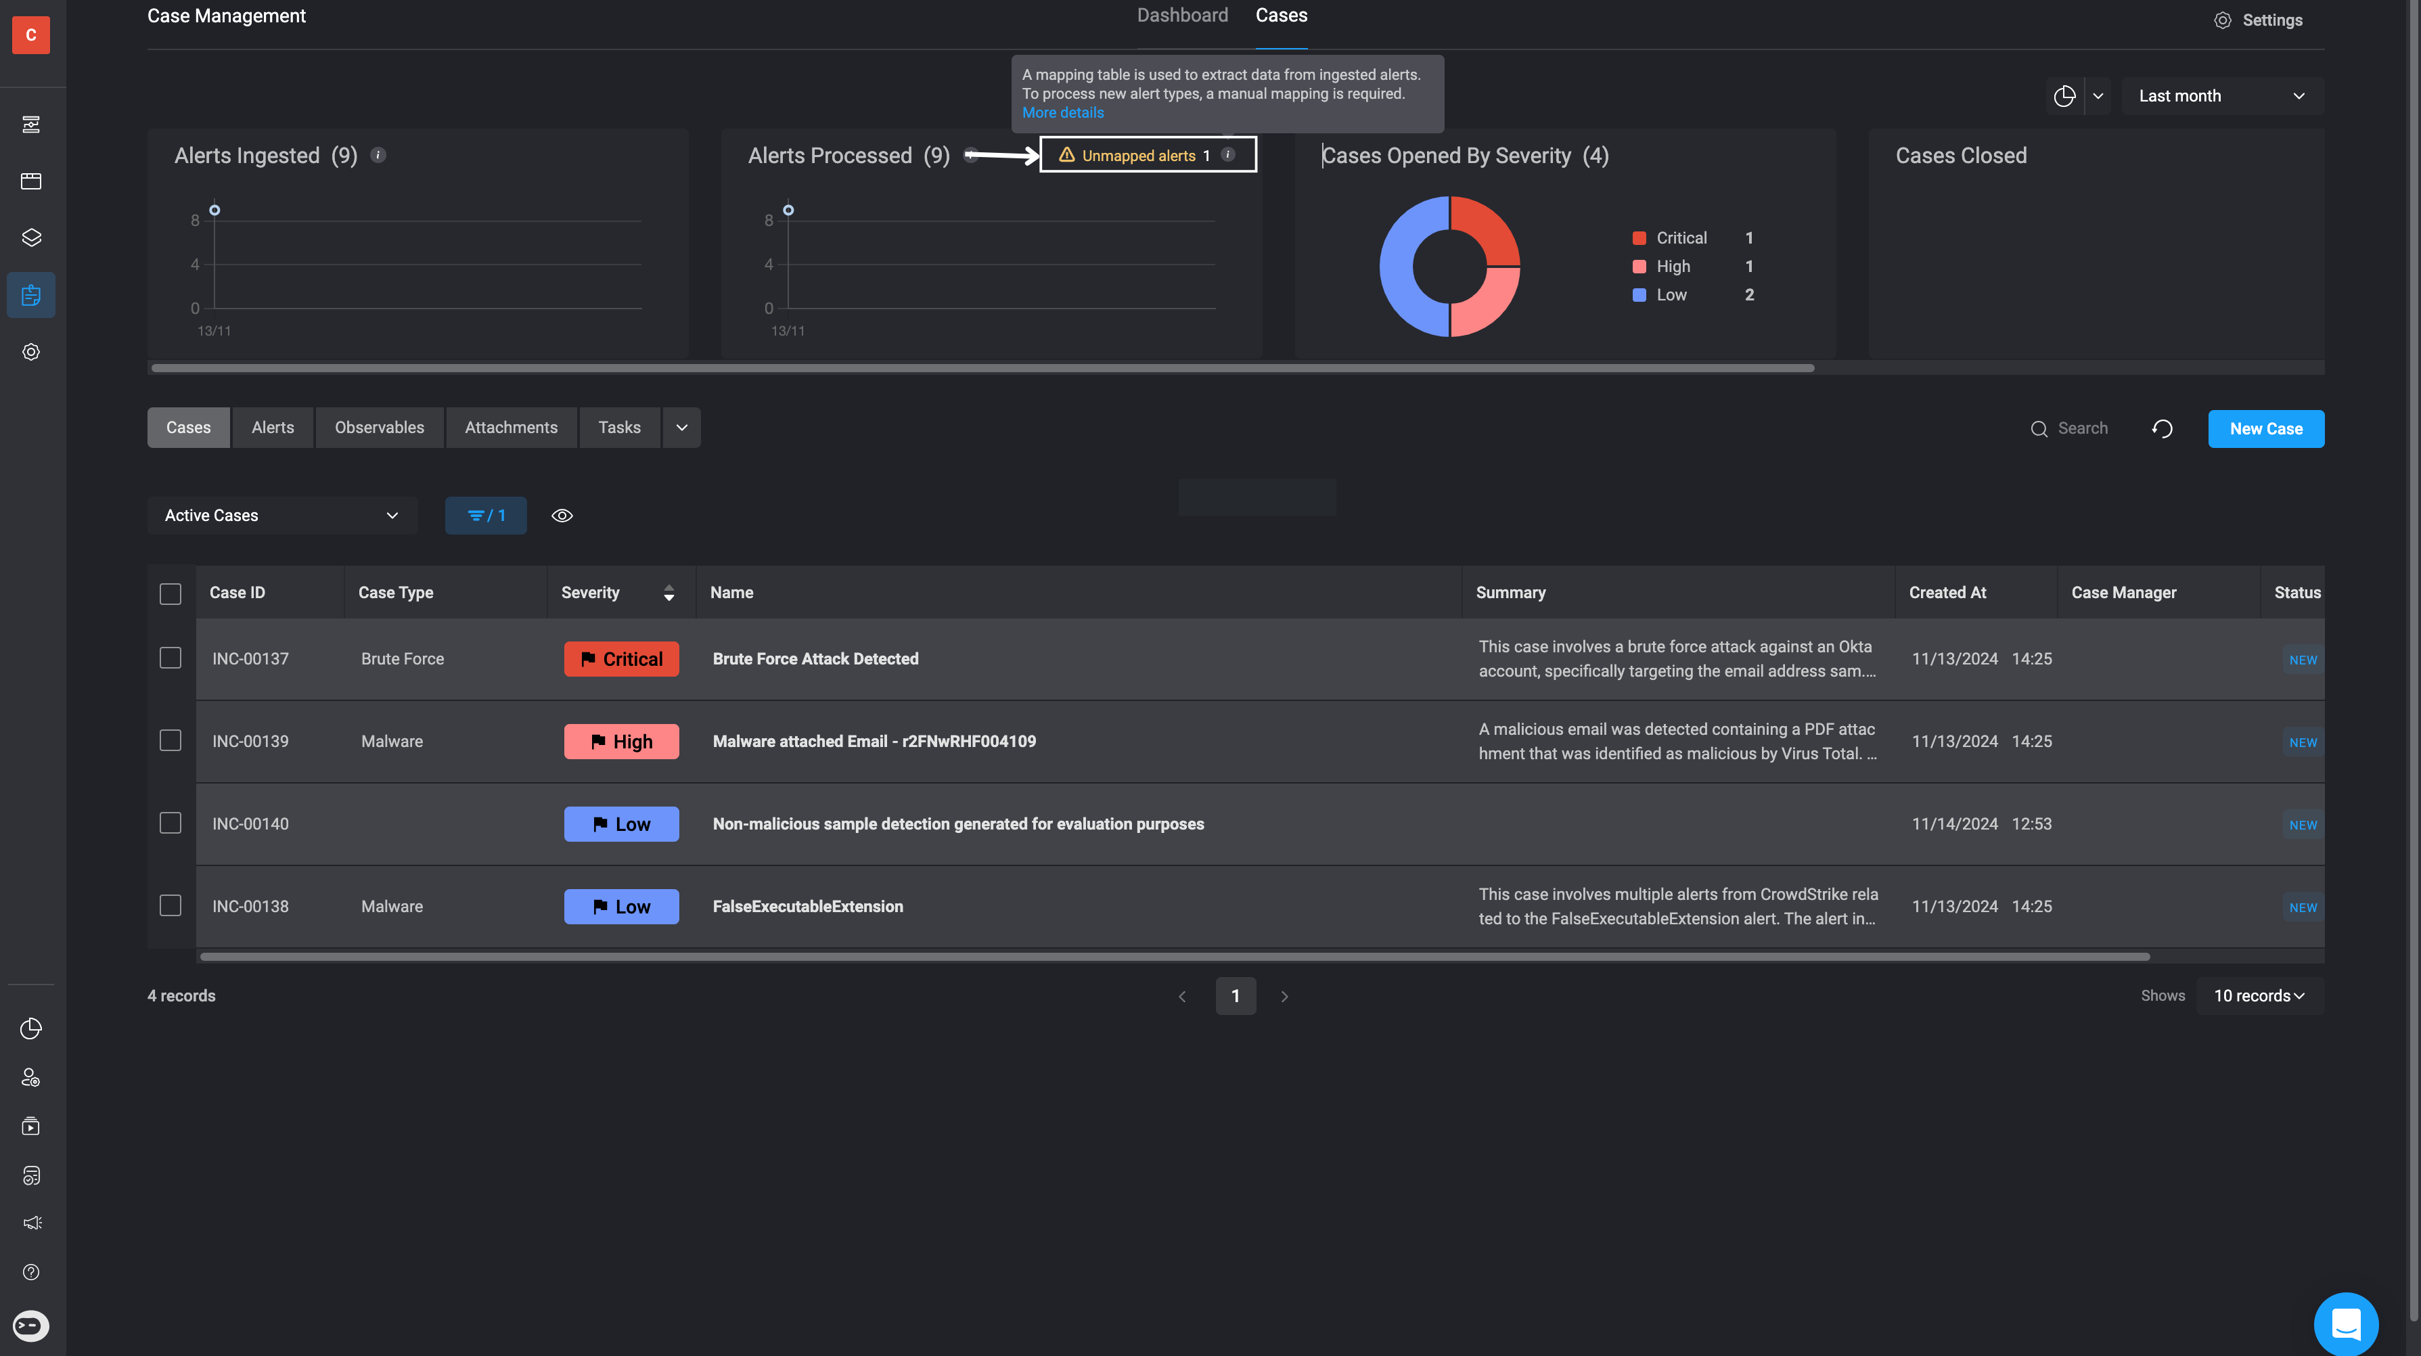Screen dimensions: 2421x1356
Task: Check the INC-00137 row checkbox
Action: 170,658
